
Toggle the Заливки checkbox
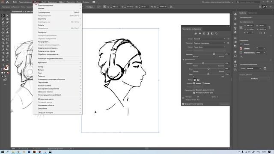coord(194,83)
